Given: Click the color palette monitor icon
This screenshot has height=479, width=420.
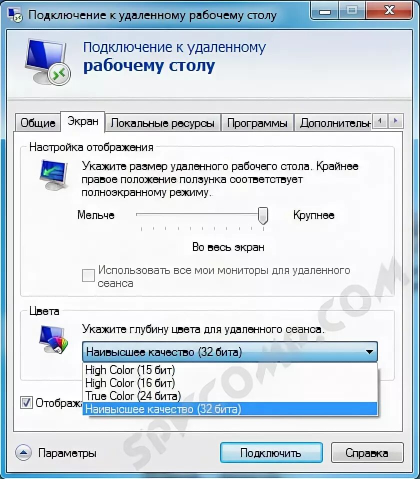Looking at the screenshot, I should 53,339.
